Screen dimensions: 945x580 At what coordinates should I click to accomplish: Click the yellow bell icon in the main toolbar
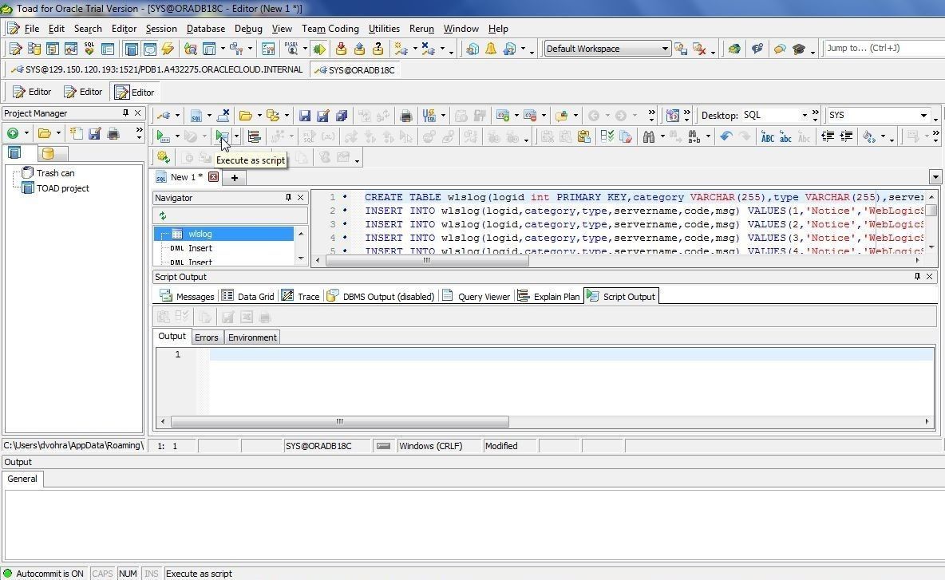coord(491,49)
